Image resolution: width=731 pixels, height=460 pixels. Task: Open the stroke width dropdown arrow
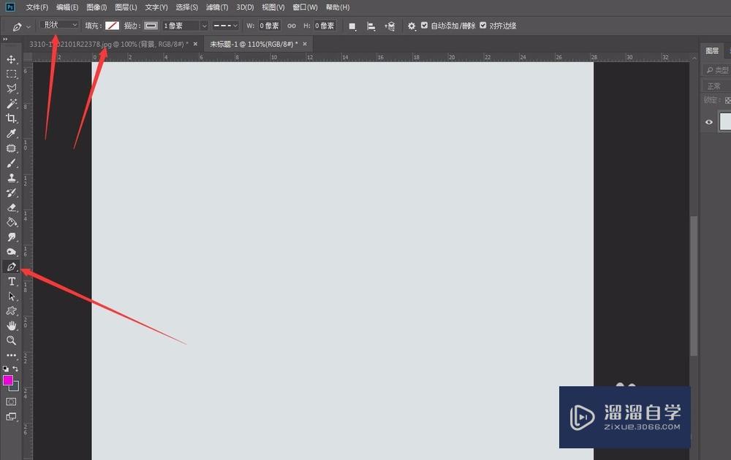coord(204,26)
